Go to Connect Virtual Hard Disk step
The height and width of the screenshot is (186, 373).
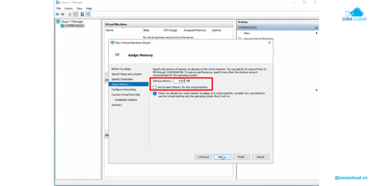pos(126,95)
